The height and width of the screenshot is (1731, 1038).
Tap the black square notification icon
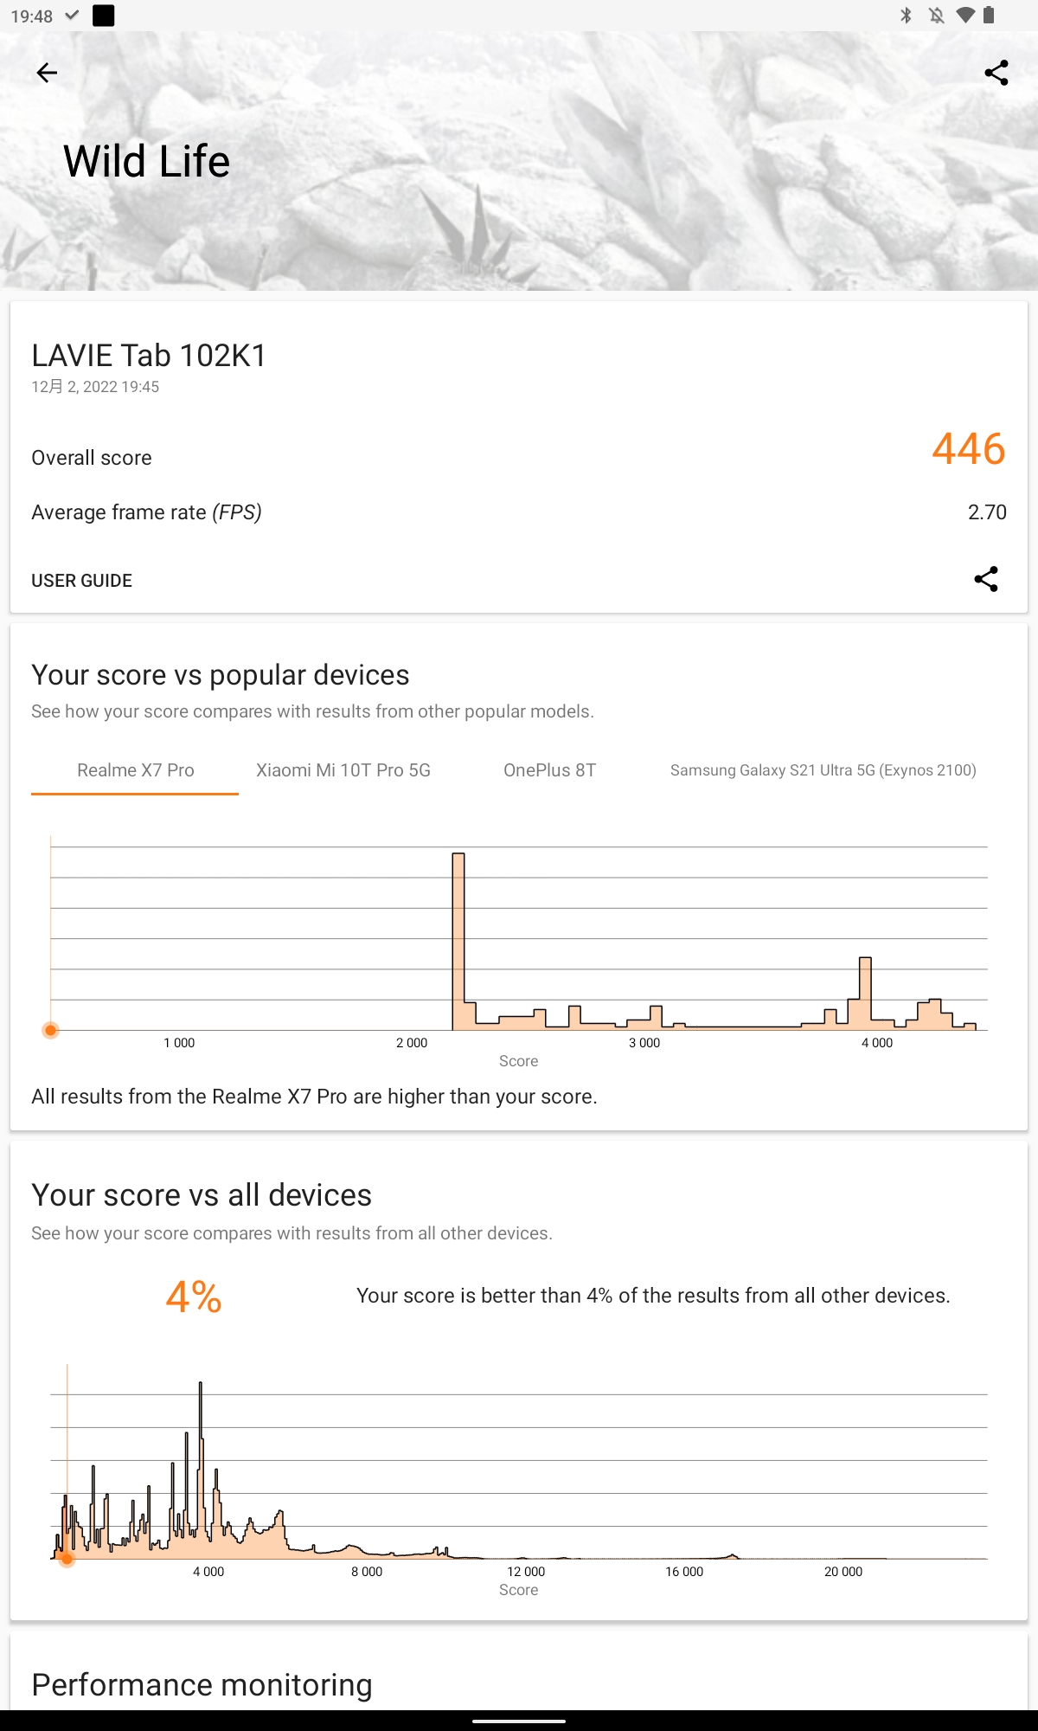tap(104, 16)
